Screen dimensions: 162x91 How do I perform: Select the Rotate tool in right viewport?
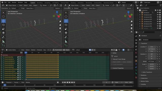coord(66,25)
